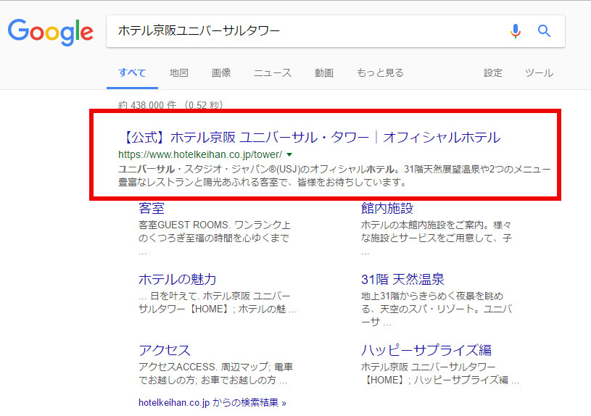Click the Google logo

point(51,32)
